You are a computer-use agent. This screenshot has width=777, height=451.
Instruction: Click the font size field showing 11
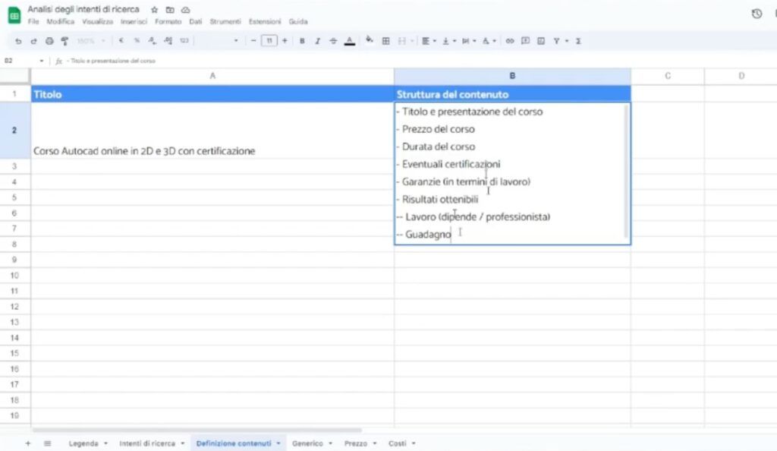[269, 41]
